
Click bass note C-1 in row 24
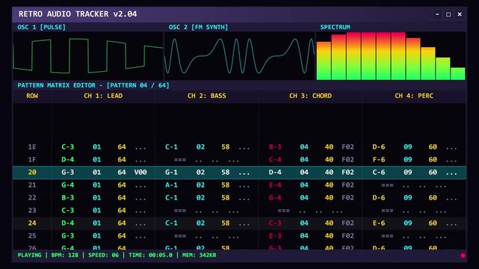171,223
